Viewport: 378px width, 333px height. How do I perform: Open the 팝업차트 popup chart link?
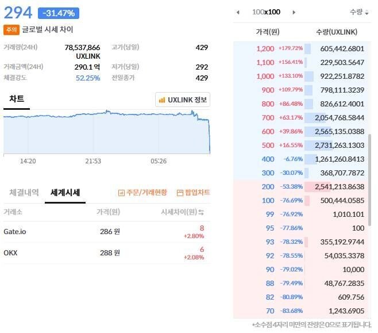[x=193, y=193]
